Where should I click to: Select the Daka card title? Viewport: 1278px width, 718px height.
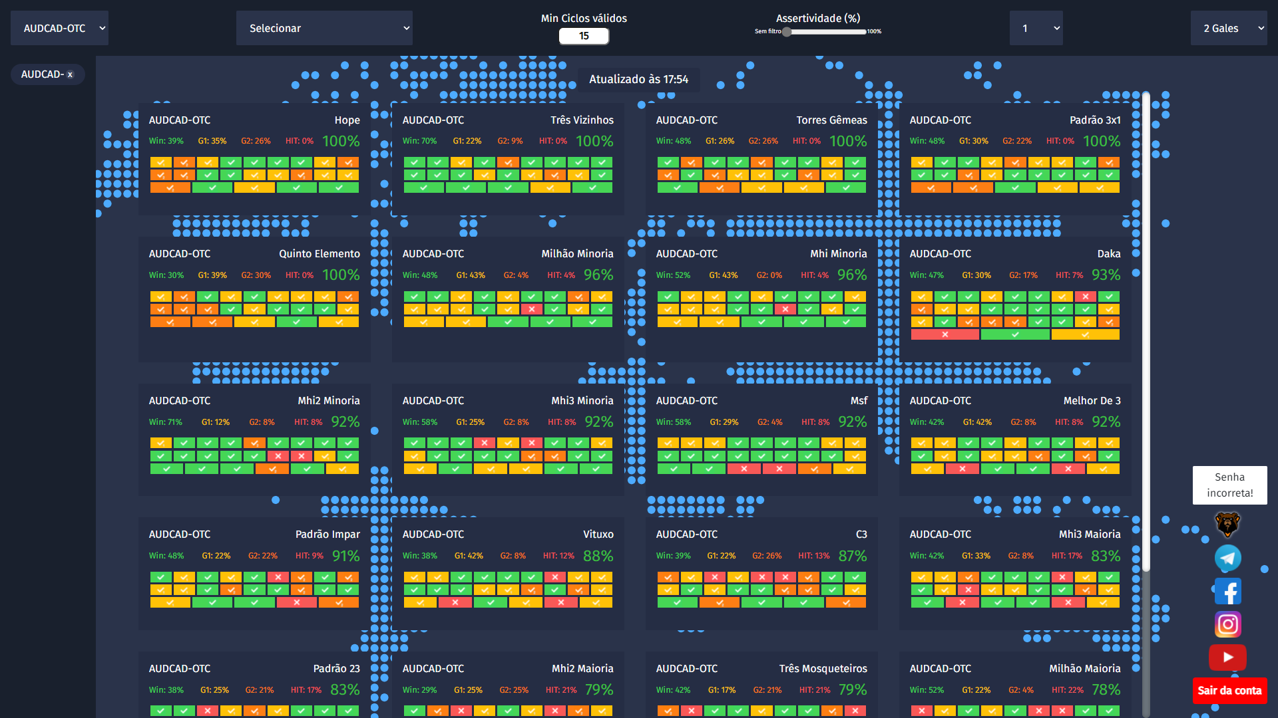(x=1108, y=253)
